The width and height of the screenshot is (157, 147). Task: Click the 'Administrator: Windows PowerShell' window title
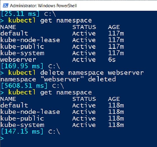[x=43, y=6]
